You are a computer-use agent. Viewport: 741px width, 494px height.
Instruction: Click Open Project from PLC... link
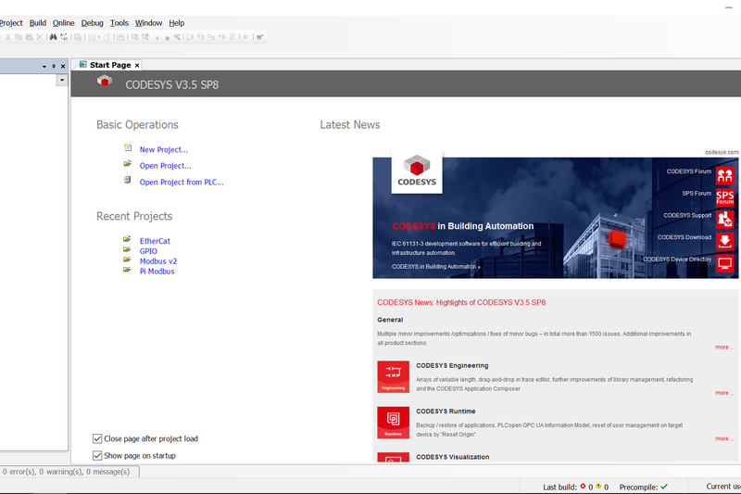pyautogui.click(x=182, y=182)
